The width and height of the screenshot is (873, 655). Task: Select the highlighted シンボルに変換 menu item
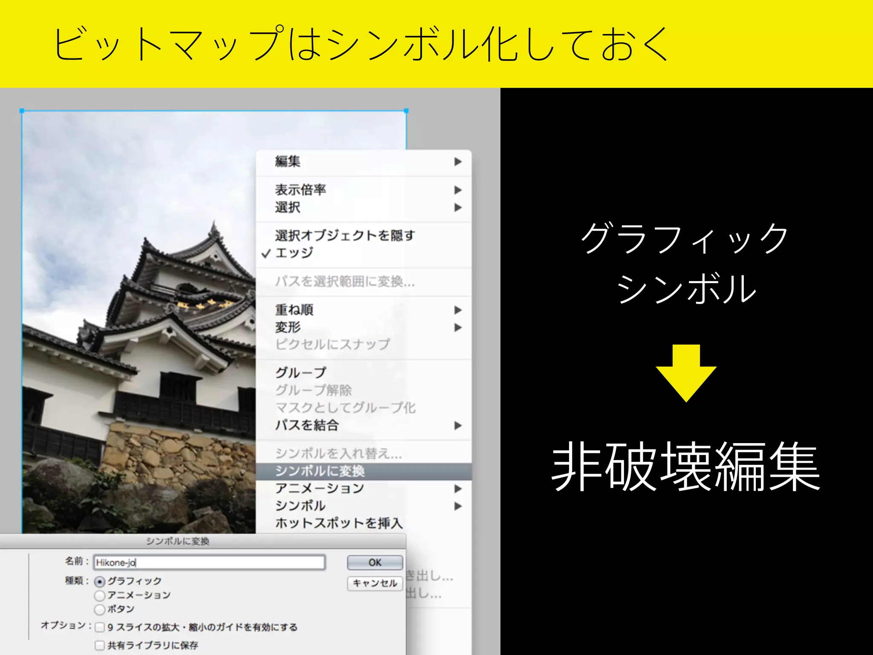click(364, 471)
